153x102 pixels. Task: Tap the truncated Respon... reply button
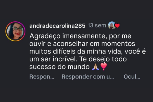(42, 76)
